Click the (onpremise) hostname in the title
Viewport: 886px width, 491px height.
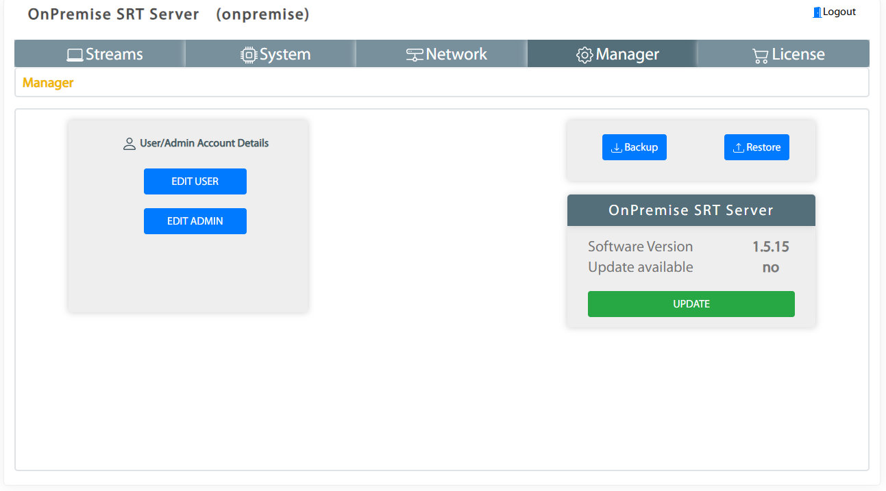(262, 14)
